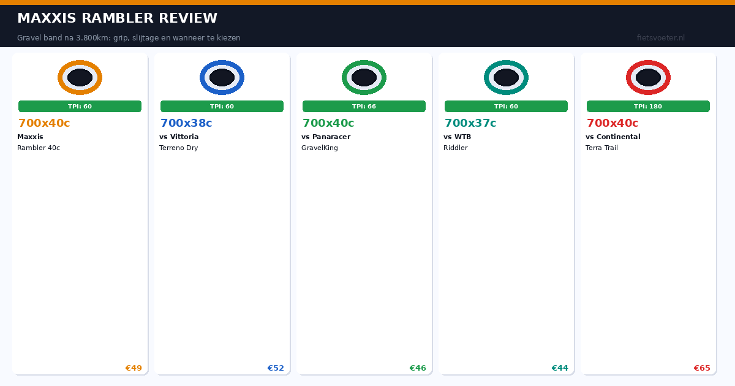The width and height of the screenshot is (735, 386).
Task: Select the TPI: 60 badge on Vittoria card
Action: point(222,107)
